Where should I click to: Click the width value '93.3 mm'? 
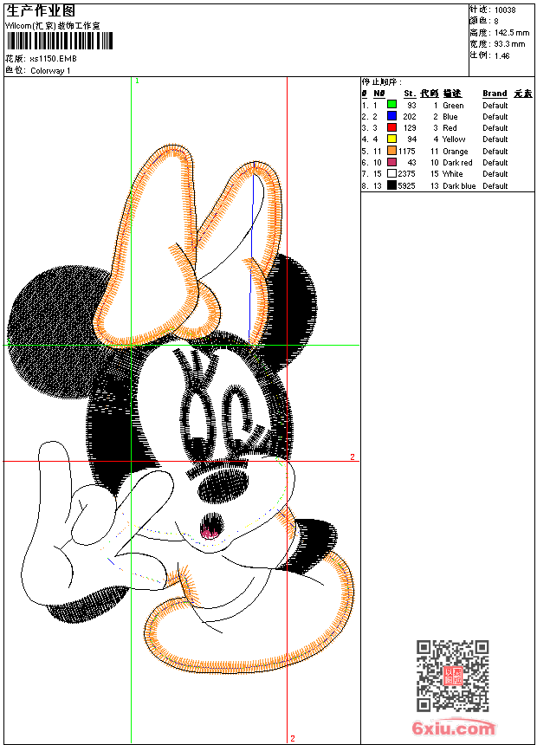[x=509, y=44]
